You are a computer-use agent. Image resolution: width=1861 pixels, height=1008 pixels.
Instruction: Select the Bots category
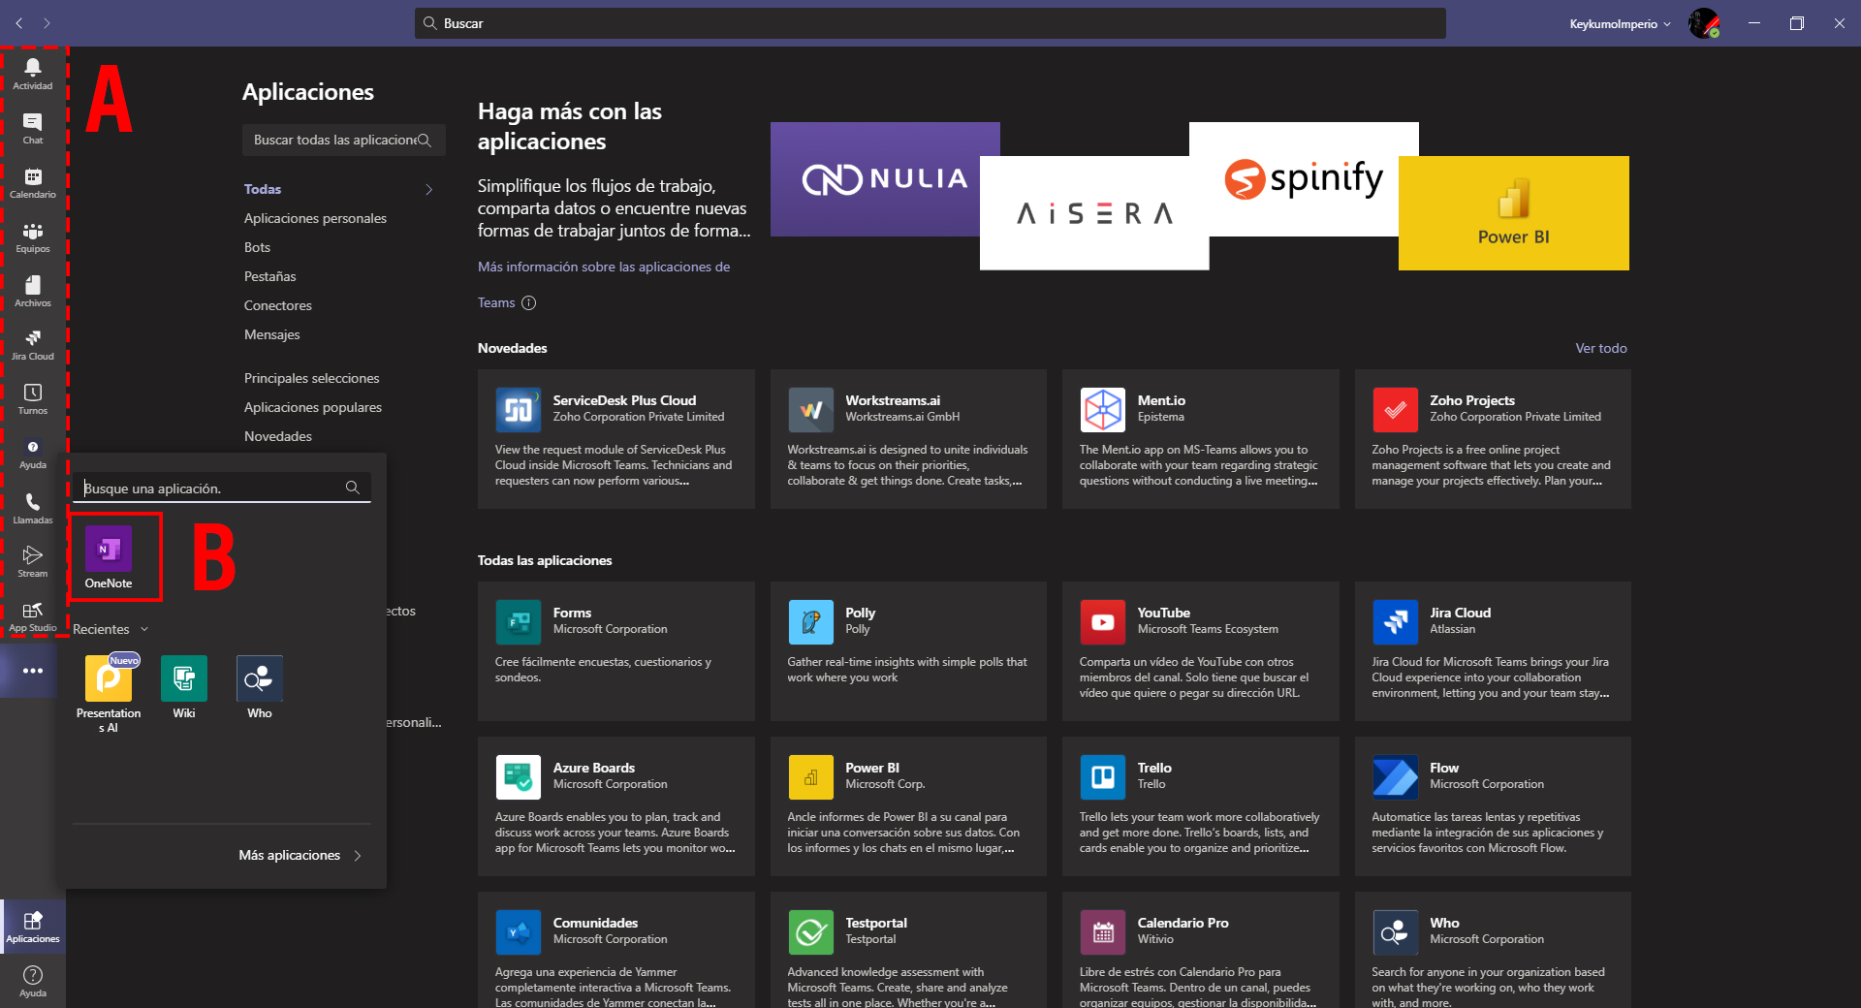pyautogui.click(x=257, y=247)
